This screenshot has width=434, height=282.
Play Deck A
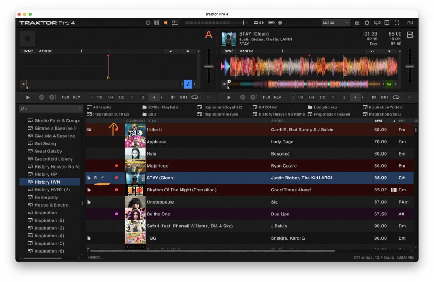pos(28,97)
